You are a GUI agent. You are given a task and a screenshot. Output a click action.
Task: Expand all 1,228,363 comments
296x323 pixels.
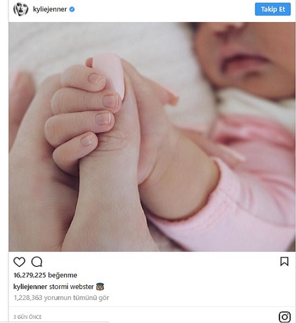point(61,298)
